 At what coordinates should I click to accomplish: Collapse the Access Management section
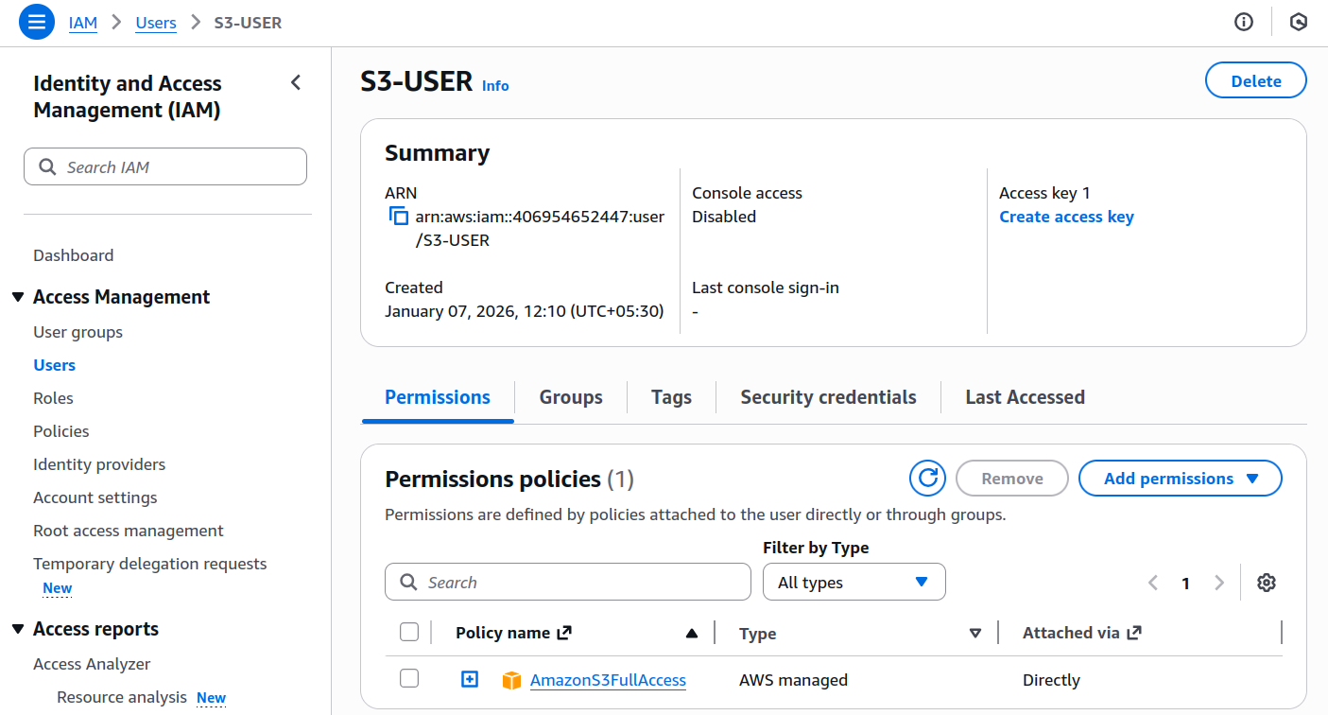(x=17, y=297)
